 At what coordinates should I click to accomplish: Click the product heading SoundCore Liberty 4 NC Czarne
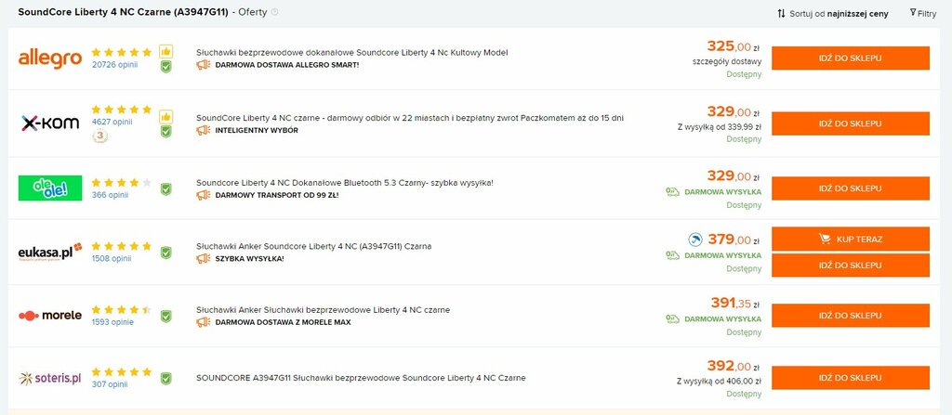124,12
